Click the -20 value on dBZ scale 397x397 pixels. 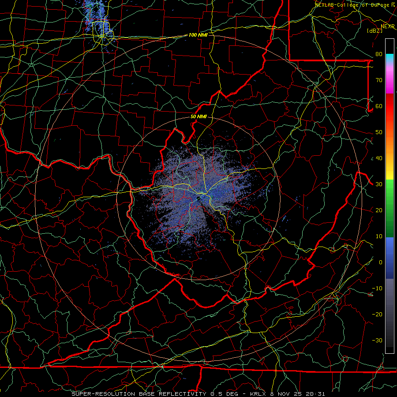[x=377, y=314]
